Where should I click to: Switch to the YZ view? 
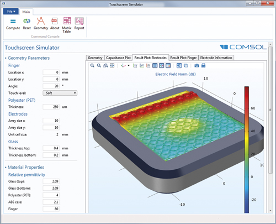142,65
